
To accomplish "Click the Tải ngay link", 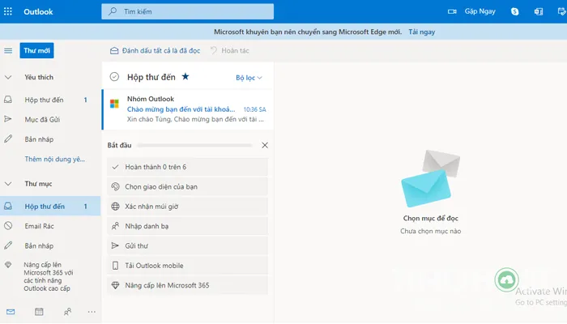I will 422,32.
